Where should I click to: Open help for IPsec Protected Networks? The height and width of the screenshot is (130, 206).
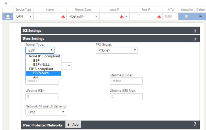click(195, 125)
